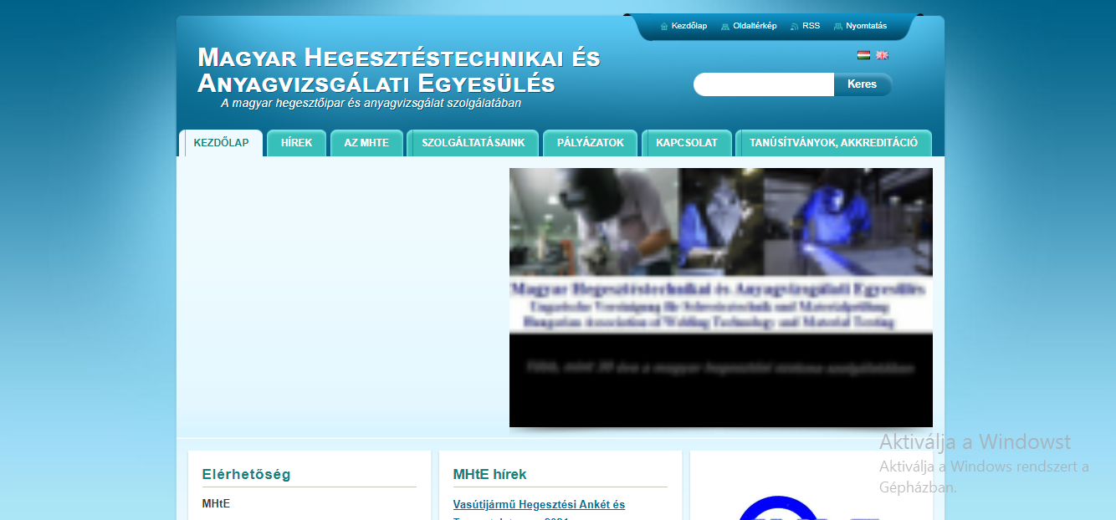
Task: Click the MHtE text under Elérhetőség
Action: 216,504
